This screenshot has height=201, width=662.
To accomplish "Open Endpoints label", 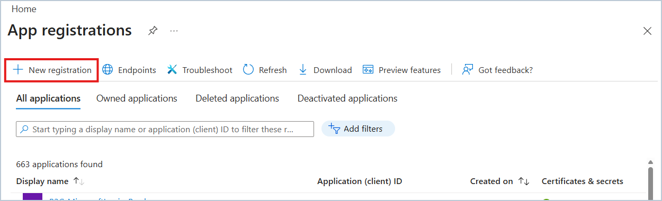I will point(137,70).
